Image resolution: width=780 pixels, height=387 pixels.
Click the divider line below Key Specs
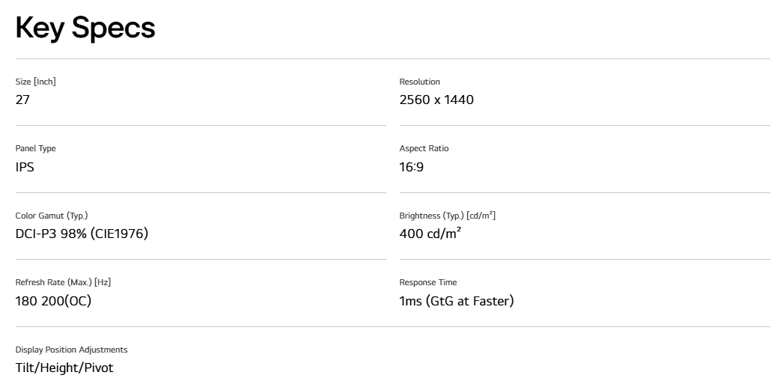tap(392, 58)
